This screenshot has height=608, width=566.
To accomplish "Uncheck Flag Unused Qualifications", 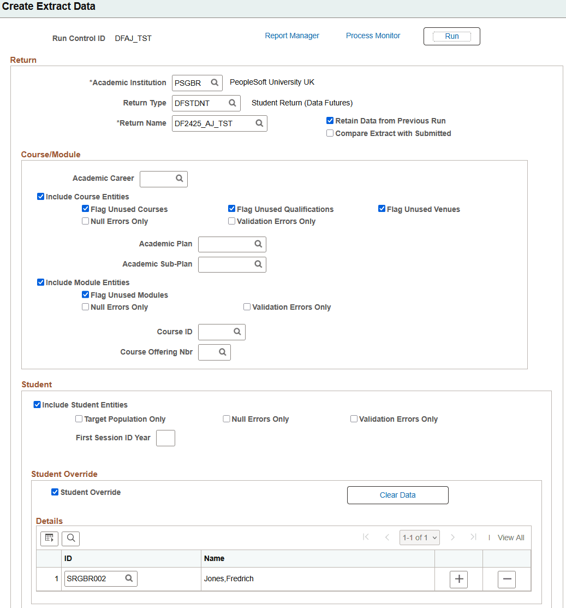I will click(x=231, y=208).
